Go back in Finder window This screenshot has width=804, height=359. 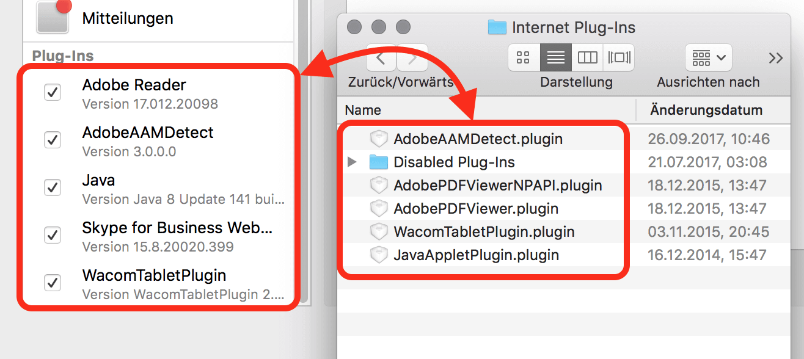[x=381, y=58]
